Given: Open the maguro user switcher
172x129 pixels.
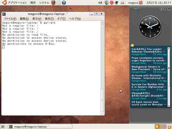Looking at the screenshot, I should click(133, 3).
